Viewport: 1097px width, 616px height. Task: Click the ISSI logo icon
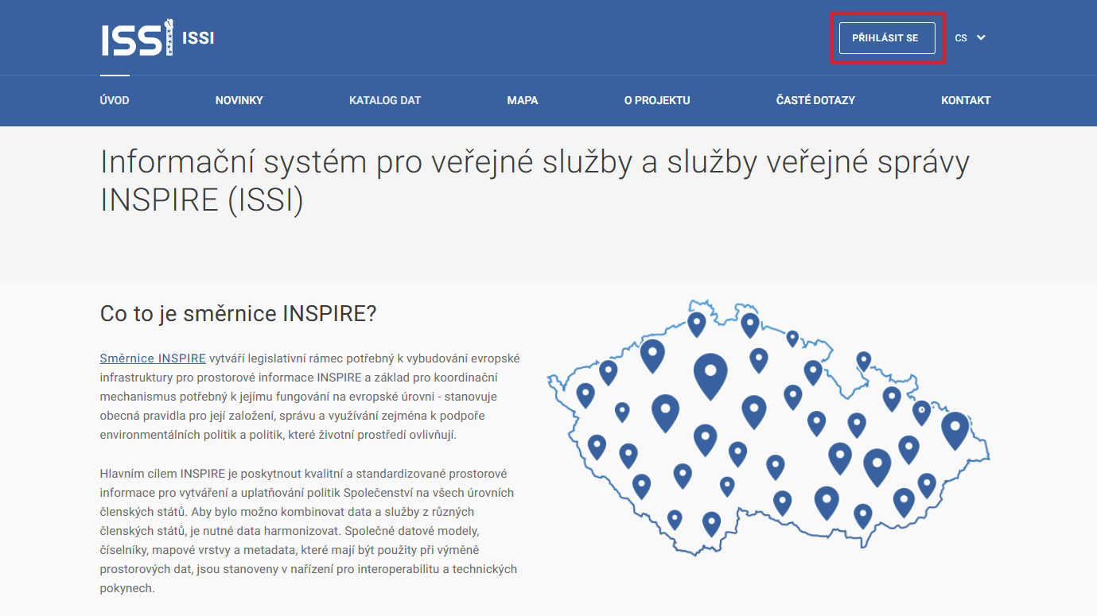135,37
